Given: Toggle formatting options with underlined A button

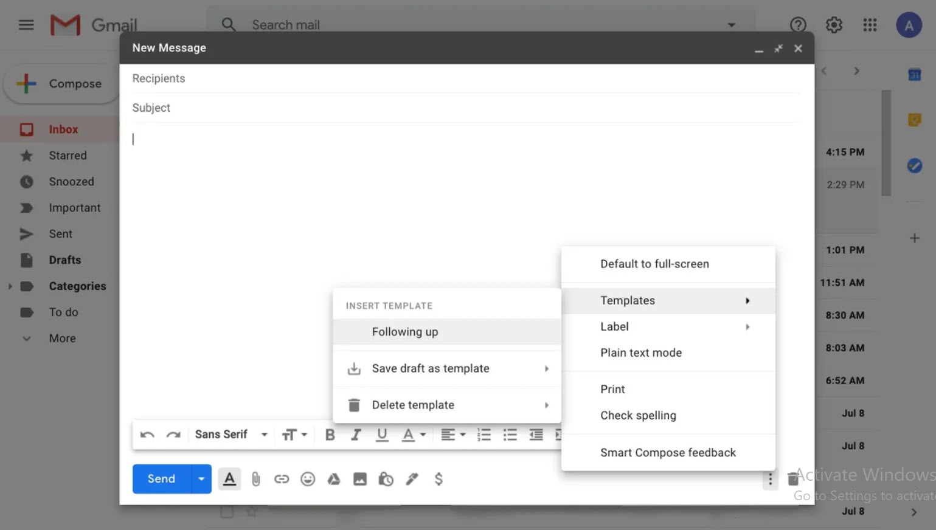Looking at the screenshot, I should (229, 479).
